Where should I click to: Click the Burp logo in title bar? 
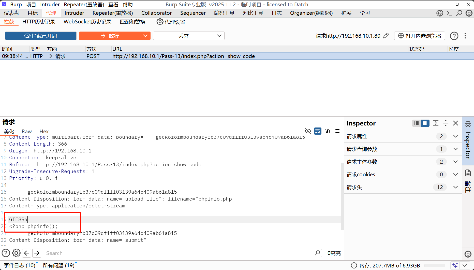[4, 4]
